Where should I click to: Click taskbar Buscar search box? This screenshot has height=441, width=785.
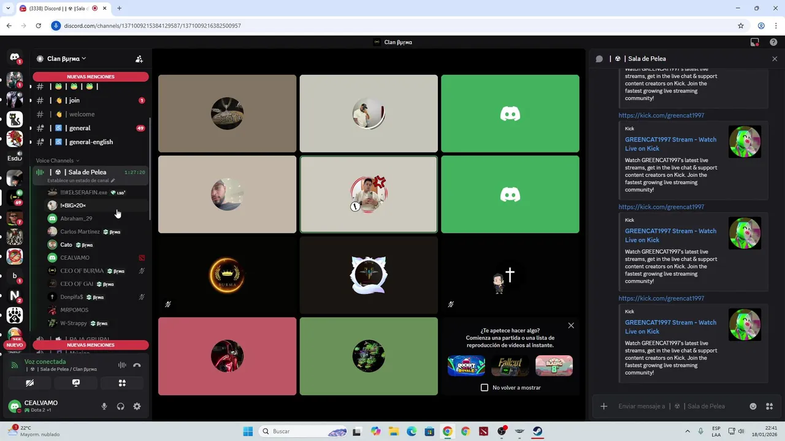pos(304,431)
